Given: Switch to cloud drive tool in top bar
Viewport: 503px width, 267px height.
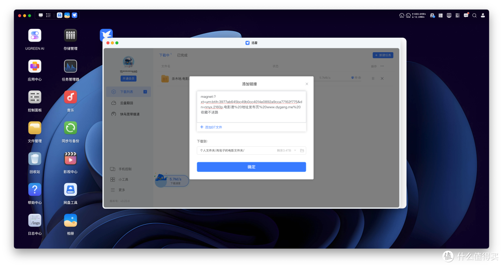Looking at the screenshot, I should (59, 15).
